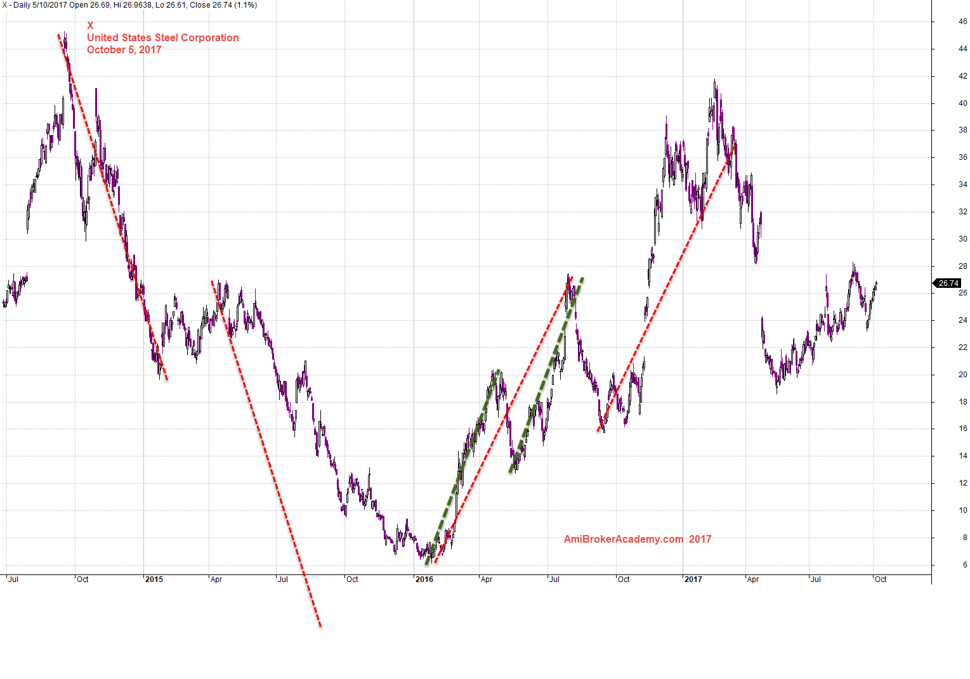Click the price axis value 16

coord(963,429)
